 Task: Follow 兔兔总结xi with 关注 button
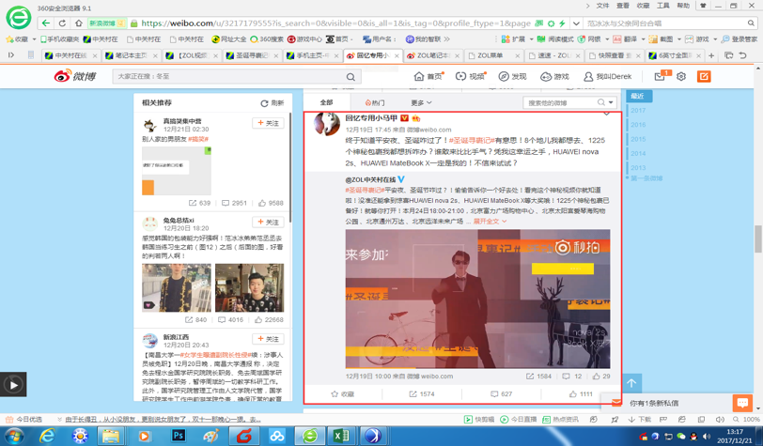268,223
